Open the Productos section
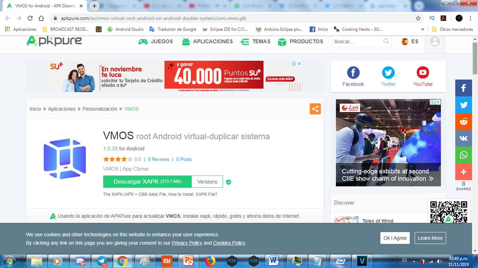Screen dimensions: 478x268 tap(300, 41)
